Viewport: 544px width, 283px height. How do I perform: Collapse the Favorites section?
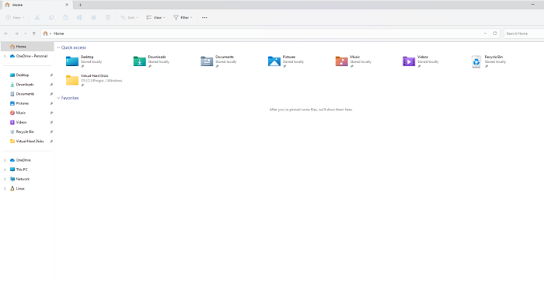58,98
